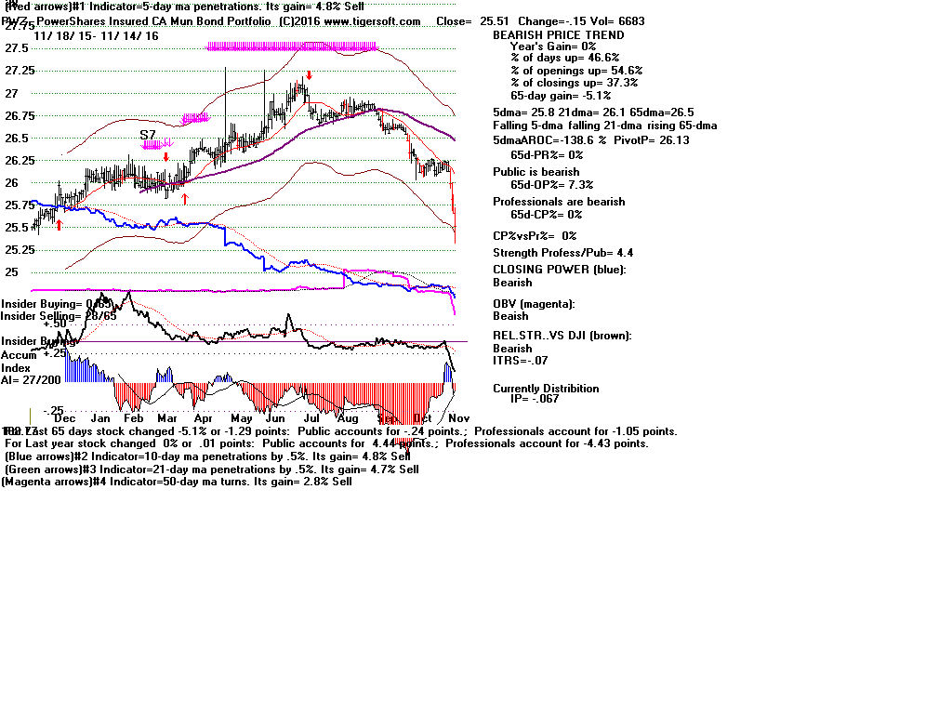Click the S7 sell signal label
Viewport: 952px width, 714px height.
coord(148,135)
